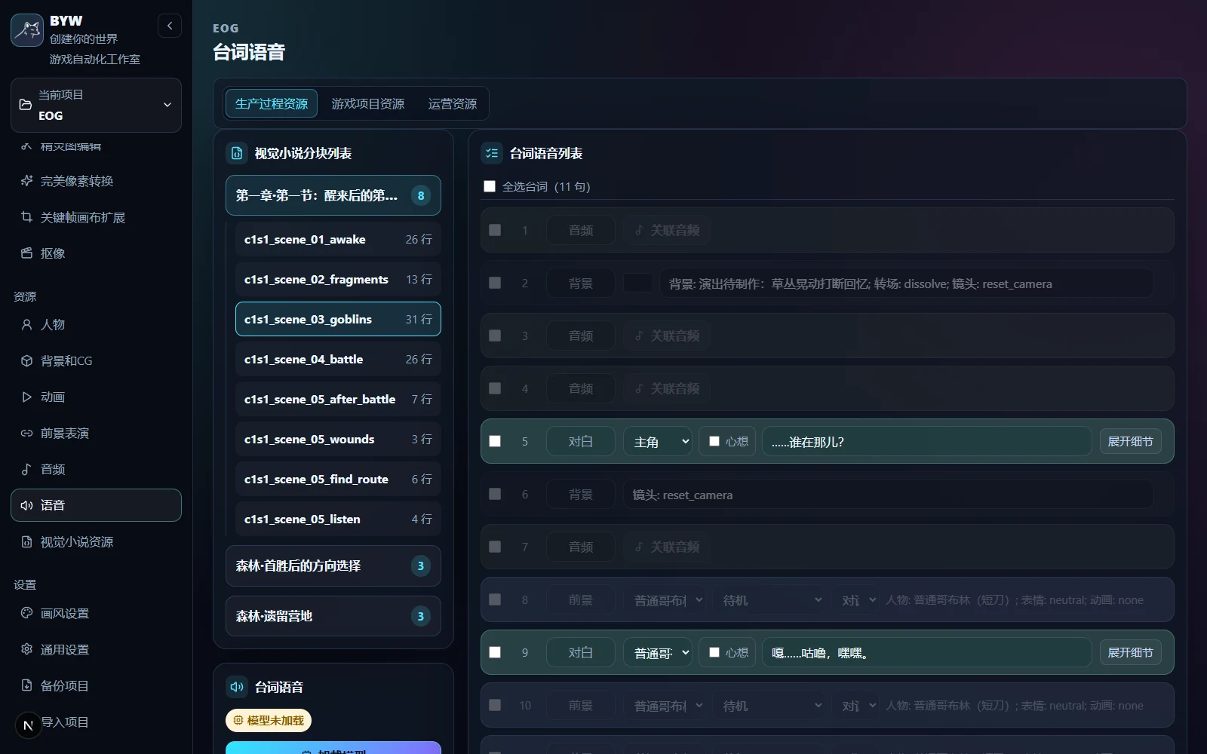
Task: Toggle the 全选台词 checkbox
Action: pyautogui.click(x=490, y=186)
